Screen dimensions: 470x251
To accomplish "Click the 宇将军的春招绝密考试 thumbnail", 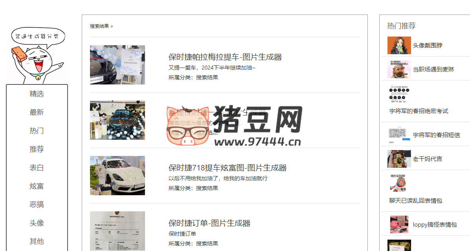I will 399,93.
